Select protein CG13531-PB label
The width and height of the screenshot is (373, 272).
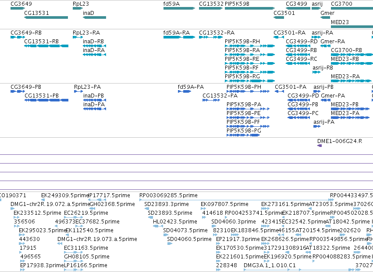[42, 96]
